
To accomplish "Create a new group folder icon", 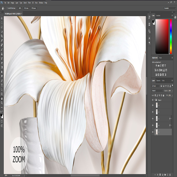I will [x=165, y=175].
